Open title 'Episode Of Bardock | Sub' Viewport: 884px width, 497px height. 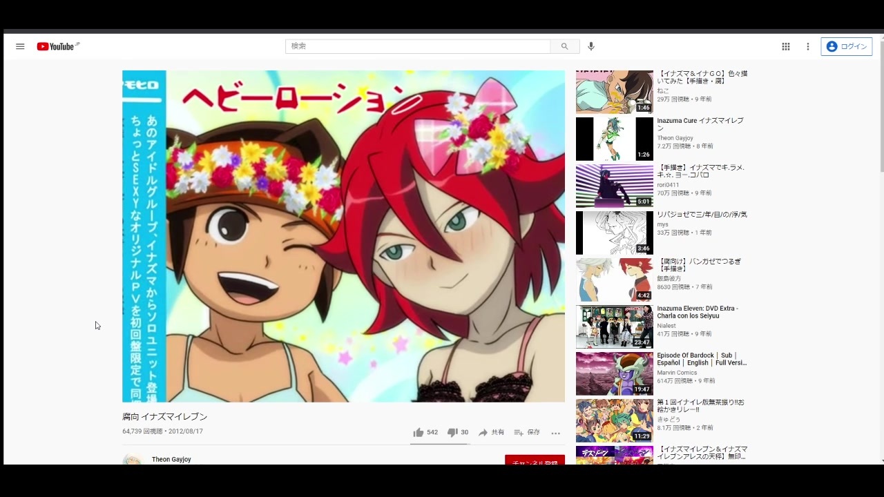702,359
